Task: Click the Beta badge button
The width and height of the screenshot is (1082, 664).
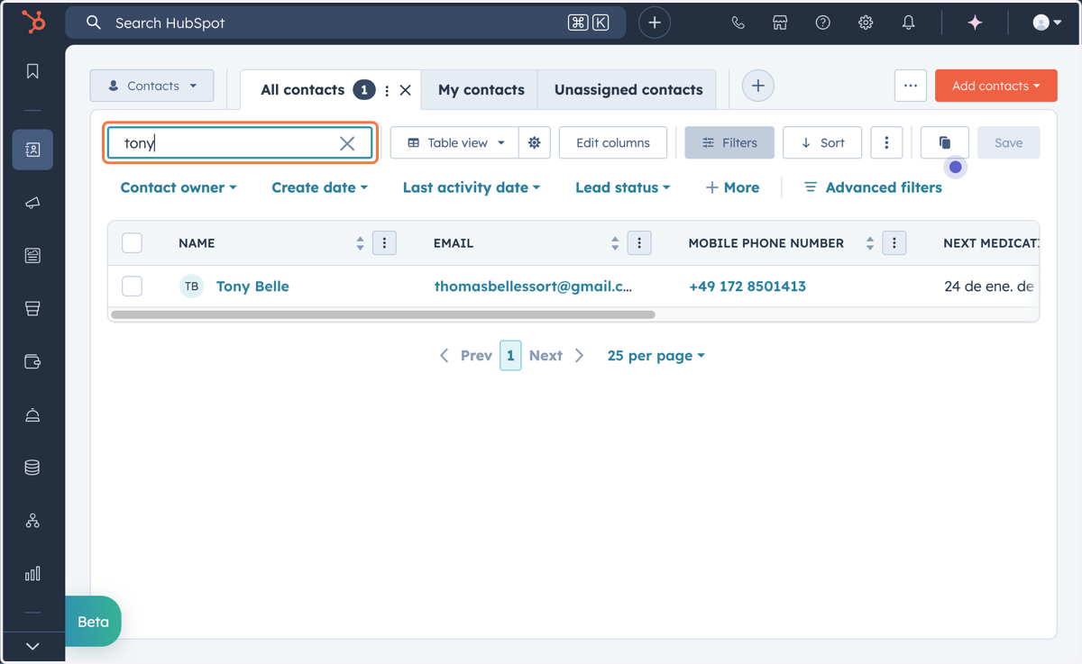Action: point(93,622)
